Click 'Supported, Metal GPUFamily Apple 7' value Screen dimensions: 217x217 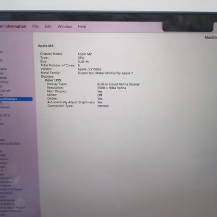105,73
